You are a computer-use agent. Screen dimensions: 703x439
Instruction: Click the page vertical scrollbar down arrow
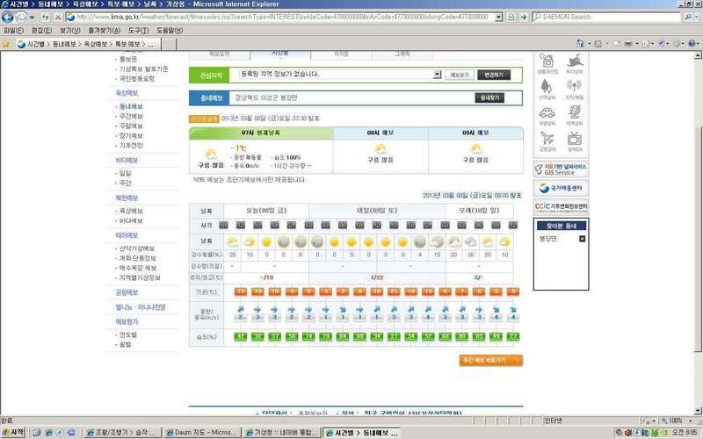click(x=698, y=411)
